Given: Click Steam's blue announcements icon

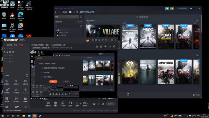Looking at the screenshot, I should pyautogui.click(x=167, y=8).
